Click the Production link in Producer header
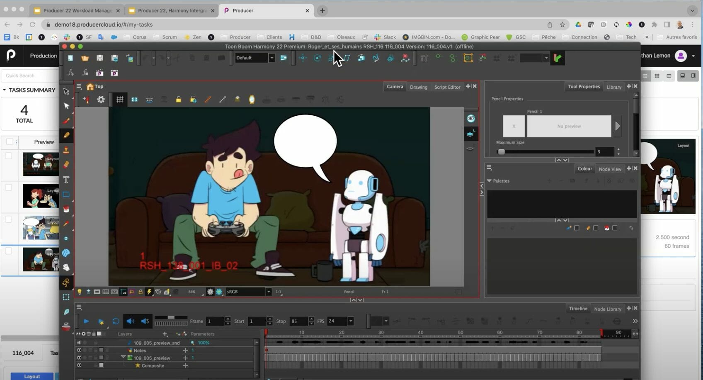Viewport: 703px width, 380px height. [x=44, y=56]
